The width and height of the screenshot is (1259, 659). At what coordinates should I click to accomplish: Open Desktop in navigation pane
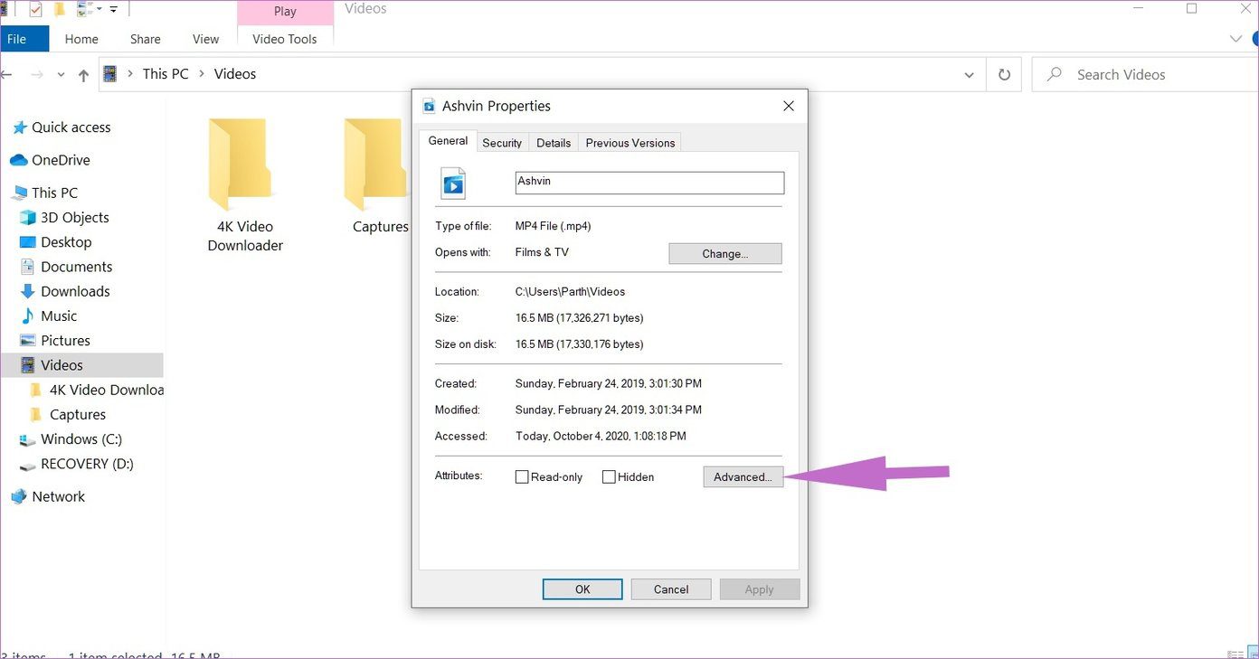[x=66, y=242]
